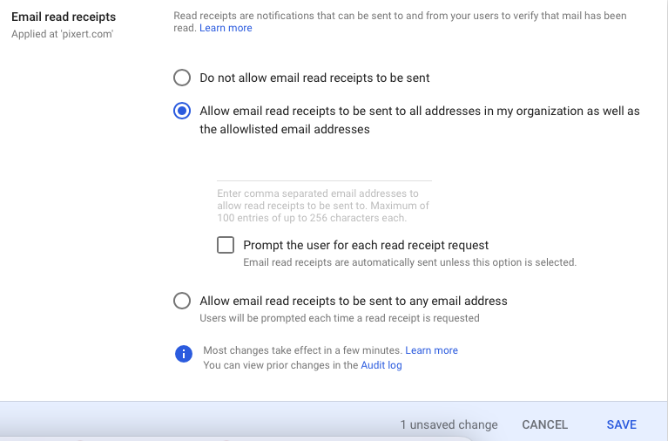This screenshot has height=441, width=668.
Task: Click the label text "Do not allow email read receipts to be sent"
Action: pos(314,78)
